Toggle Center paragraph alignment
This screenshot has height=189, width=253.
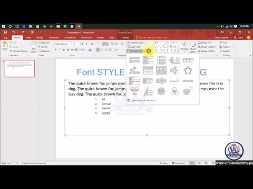coord(102,50)
